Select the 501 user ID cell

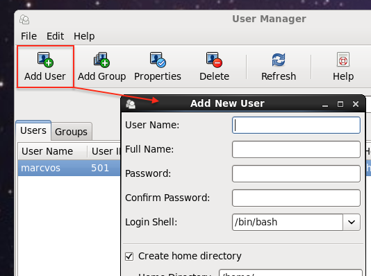(x=100, y=168)
